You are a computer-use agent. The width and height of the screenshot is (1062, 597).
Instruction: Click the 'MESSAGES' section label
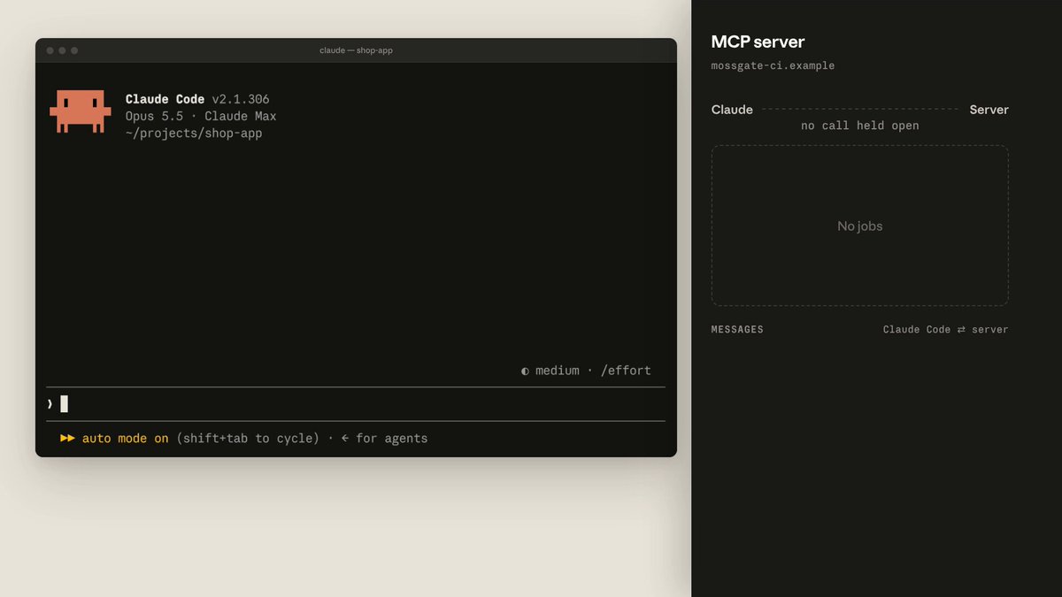pos(737,329)
